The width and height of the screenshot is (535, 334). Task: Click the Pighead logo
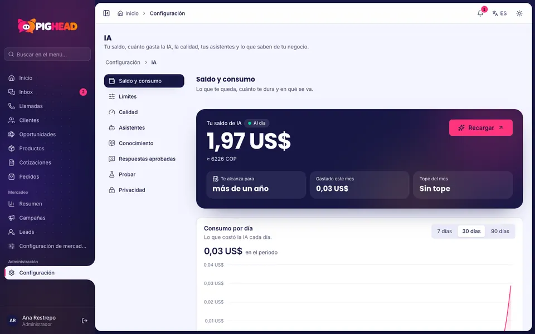point(47,26)
